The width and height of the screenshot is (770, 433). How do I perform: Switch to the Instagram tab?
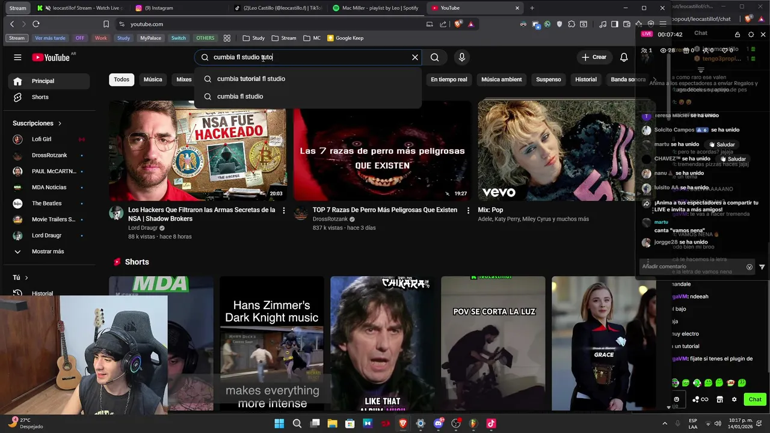click(179, 8)
